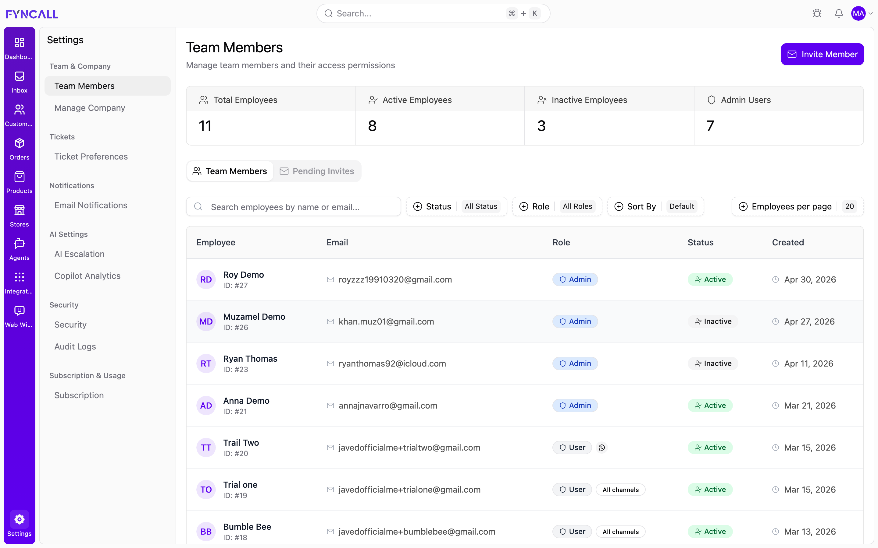Screen dimensions: 878x548
Task: Click User role badge for Trail Two
Action: 572,448
